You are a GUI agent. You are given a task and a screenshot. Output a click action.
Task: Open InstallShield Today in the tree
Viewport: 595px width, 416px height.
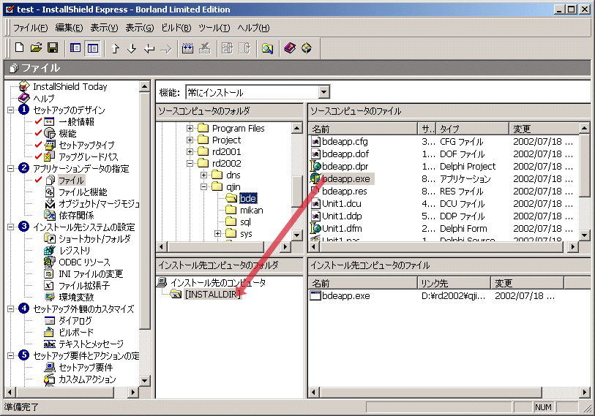pos(70,86)
